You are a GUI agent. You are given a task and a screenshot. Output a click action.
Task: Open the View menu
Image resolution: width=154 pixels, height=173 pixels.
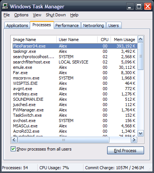click(37, 15)
